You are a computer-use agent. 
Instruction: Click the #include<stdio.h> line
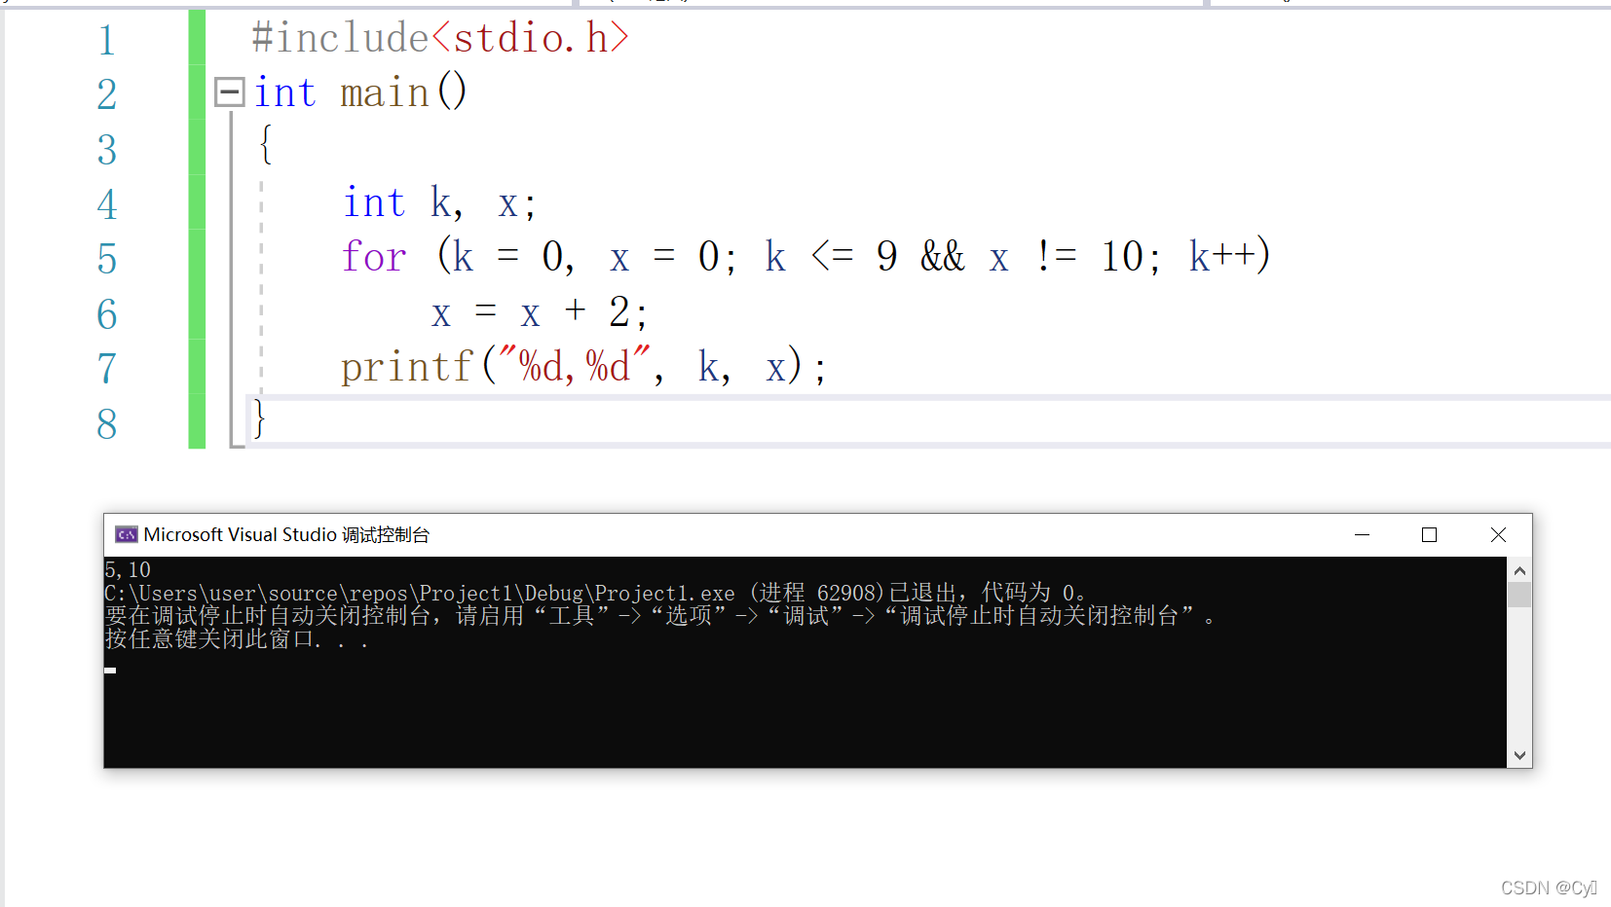pyautogui.click(x=440, y=38)
